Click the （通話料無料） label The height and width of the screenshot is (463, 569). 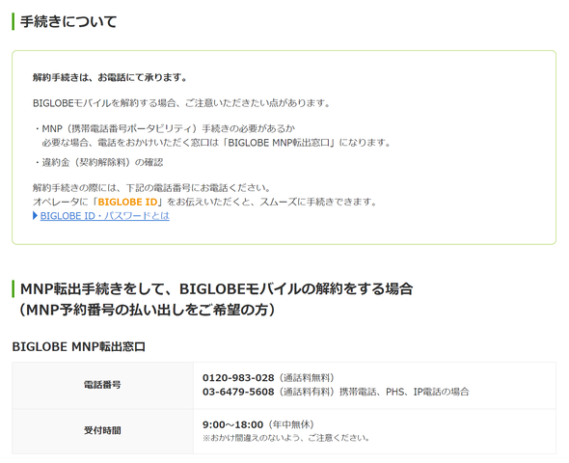pyautogui.click(x=307, y=378)
